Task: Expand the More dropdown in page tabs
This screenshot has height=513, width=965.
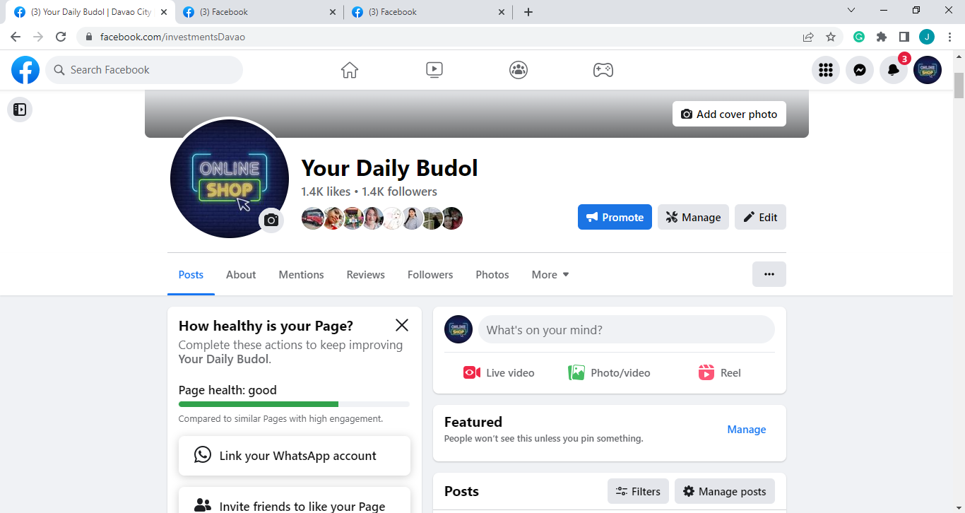Action: click(x=550, y=275)
